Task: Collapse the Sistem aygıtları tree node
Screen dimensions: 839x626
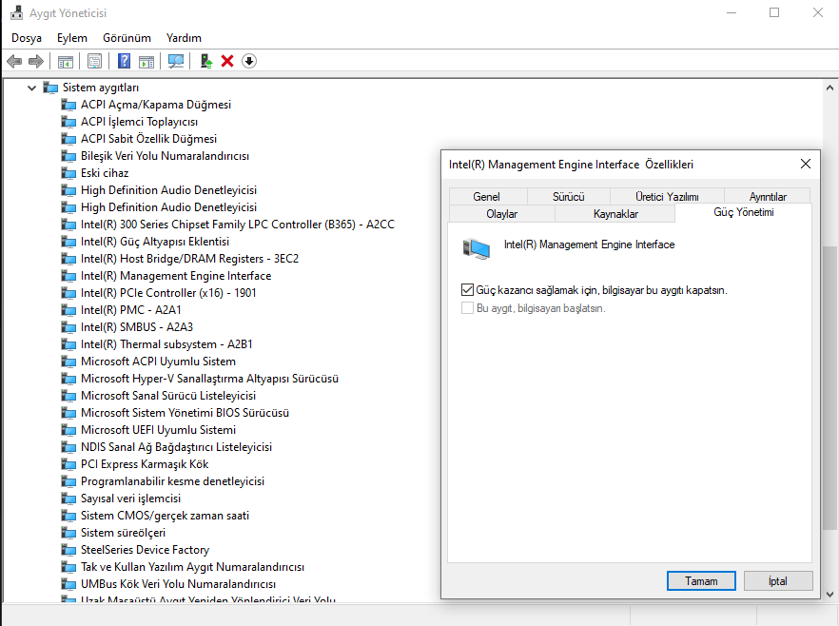Action: point(31,88)
